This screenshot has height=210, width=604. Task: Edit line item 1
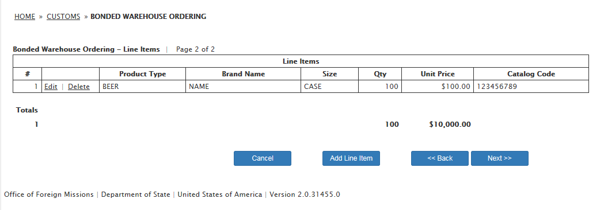51,87
